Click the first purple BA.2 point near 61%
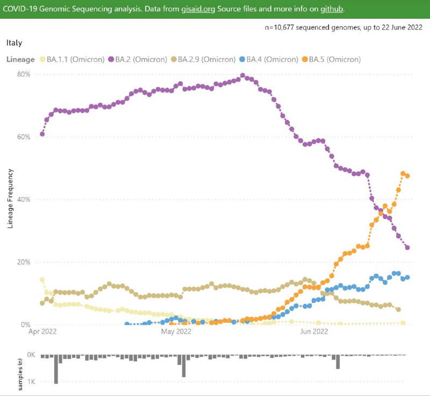This screenshot has width=430, height=396. [42, 134]
